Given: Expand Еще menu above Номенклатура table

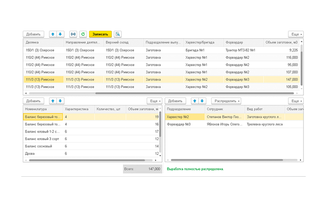Looking at the screenshot, I should (154, 101).
